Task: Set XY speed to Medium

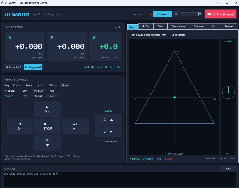Action: (38, 91)
